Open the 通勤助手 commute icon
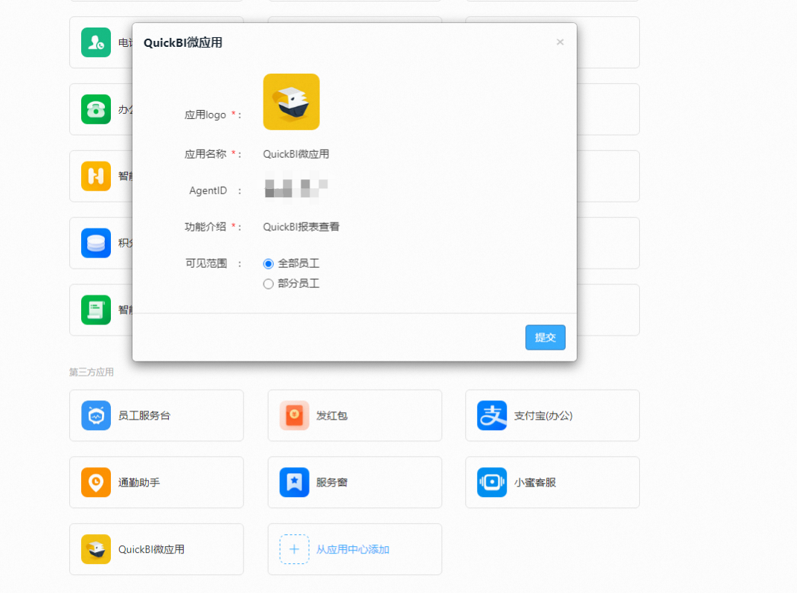Viewport: 797px width, 593px height. (96, 482)
